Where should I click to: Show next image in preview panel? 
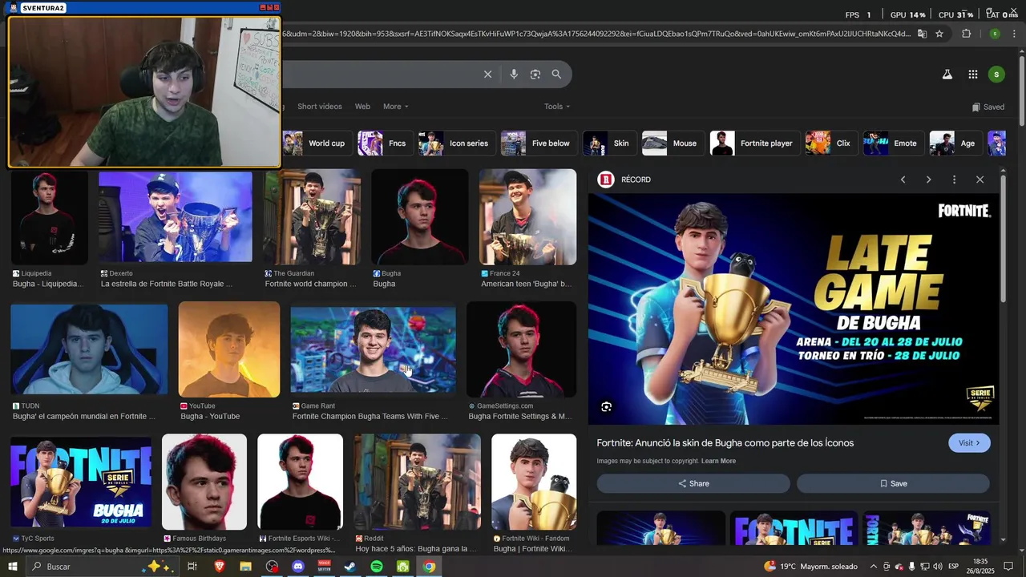(x=928, y=180)
